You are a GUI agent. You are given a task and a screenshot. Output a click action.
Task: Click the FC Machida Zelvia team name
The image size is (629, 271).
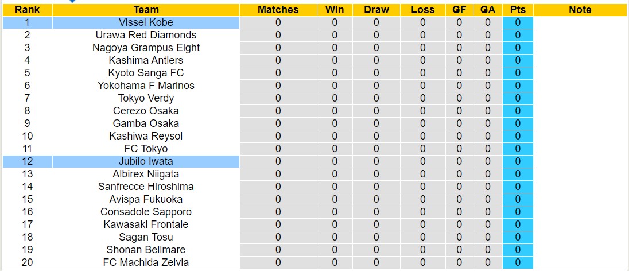click(x=146, y=262)
